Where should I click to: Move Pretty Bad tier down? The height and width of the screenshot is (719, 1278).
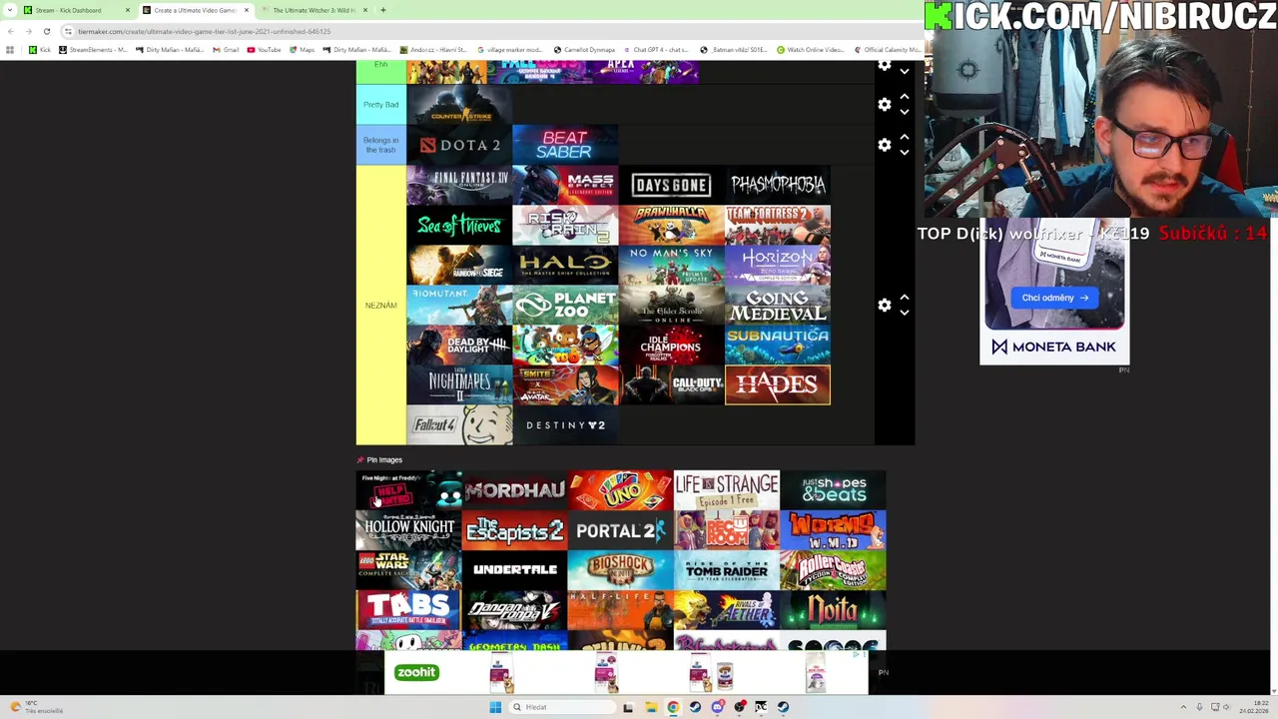[x=905, y=112]
